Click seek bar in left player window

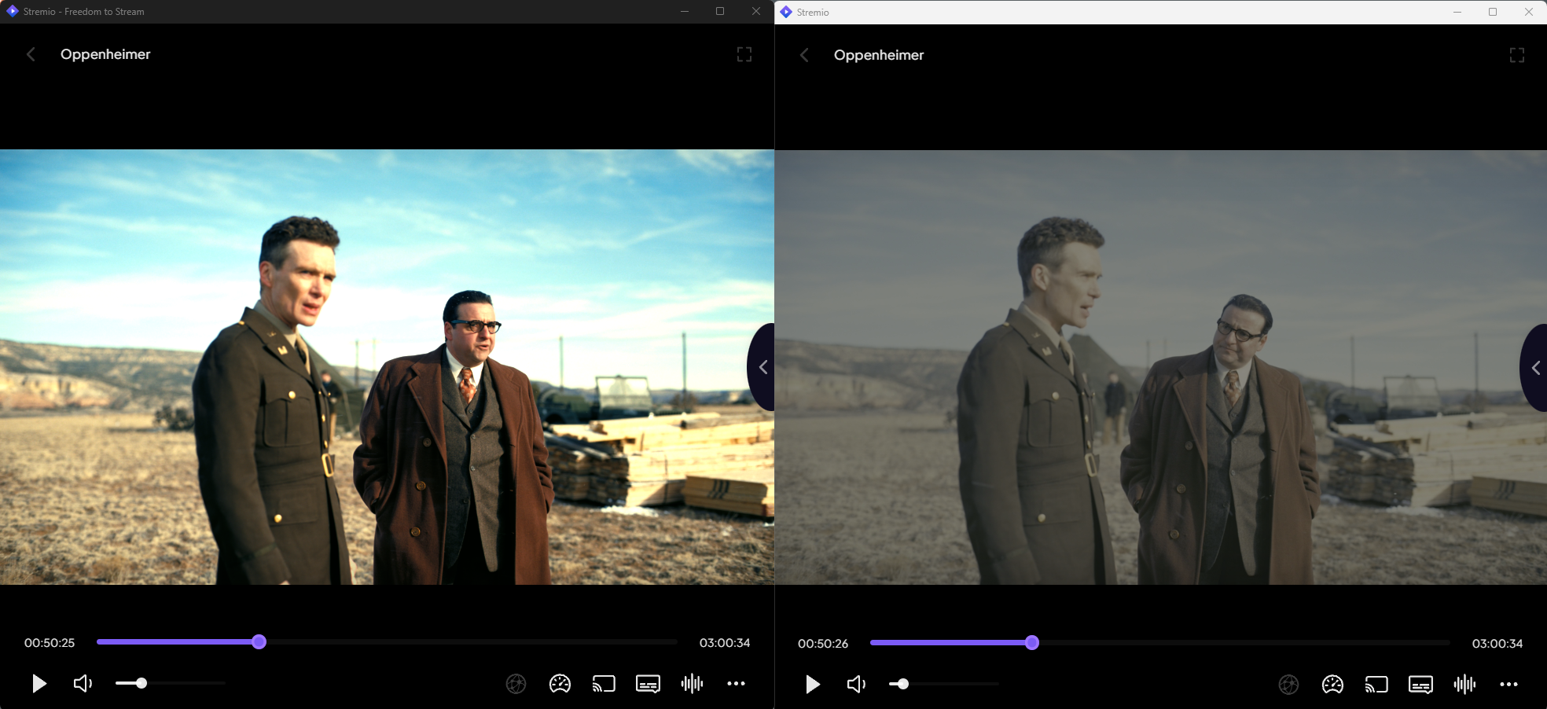point(387,642)
